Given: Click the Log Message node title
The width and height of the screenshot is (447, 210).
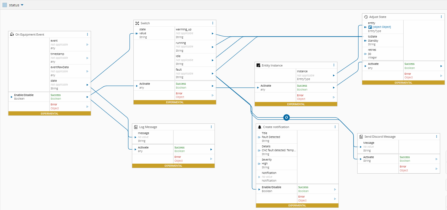Looking at the screenshot, I should tap(148, 127).
